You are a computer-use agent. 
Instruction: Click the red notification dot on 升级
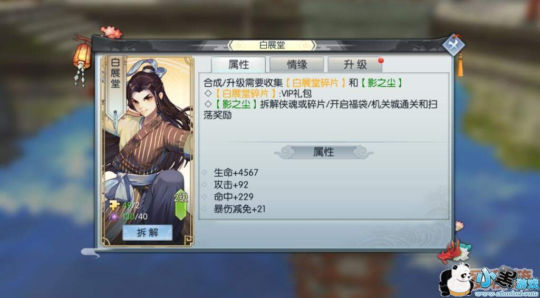click(381, 61)
